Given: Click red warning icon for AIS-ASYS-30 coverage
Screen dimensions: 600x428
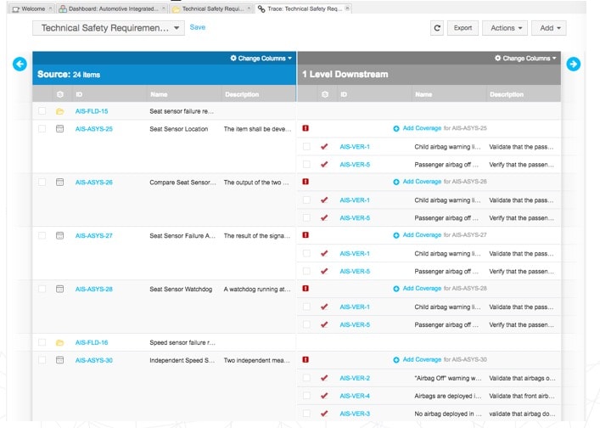Looking at the screenshot, I should (x=306, y=359).
